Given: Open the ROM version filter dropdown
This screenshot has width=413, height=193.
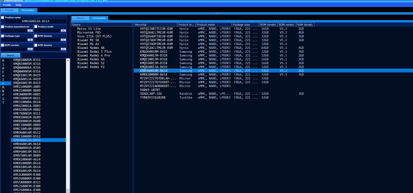Looking at the screenshot, I should click(x=30, y=49).
